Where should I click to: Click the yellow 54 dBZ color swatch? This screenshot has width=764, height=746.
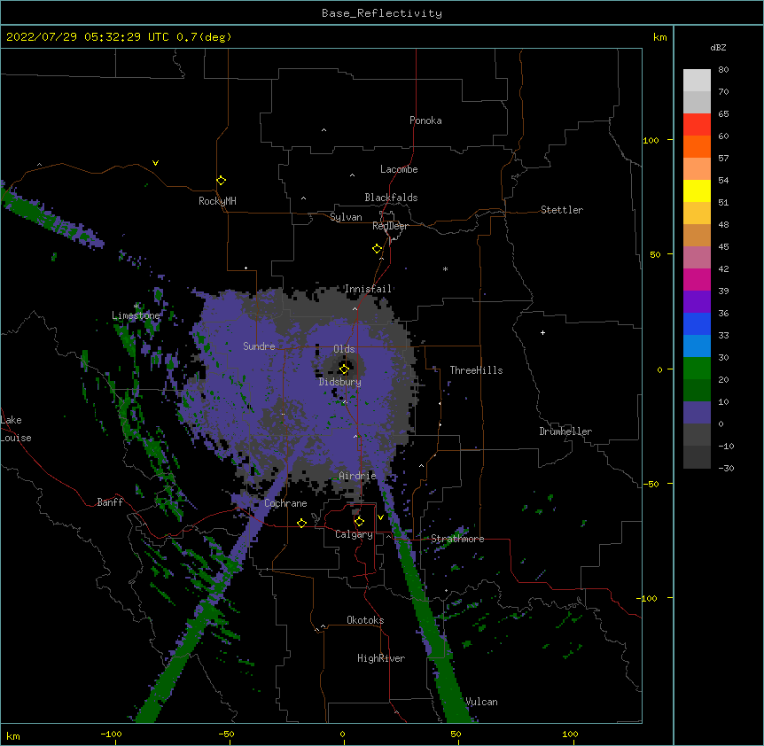pyautogui.click(x=697, y=190)
